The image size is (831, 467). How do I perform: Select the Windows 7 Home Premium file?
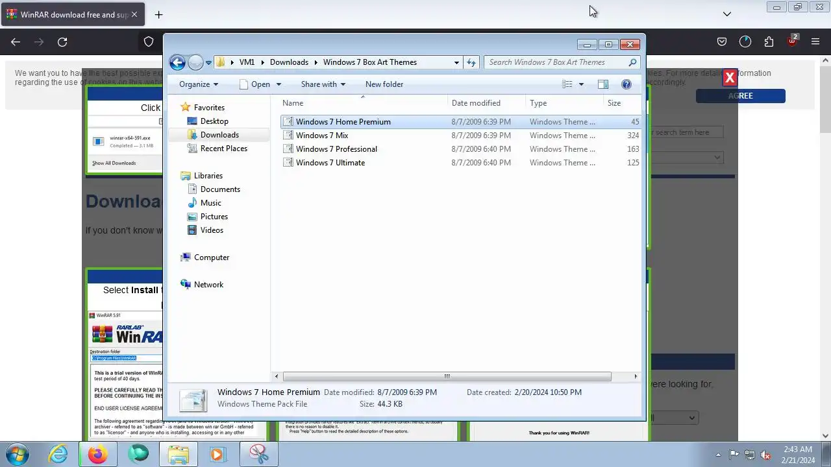(x=461, y=122)
